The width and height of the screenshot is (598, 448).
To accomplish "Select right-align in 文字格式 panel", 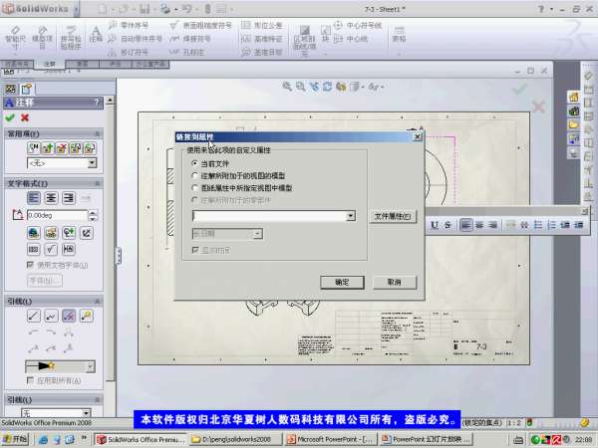I will [x=68, y=198].
